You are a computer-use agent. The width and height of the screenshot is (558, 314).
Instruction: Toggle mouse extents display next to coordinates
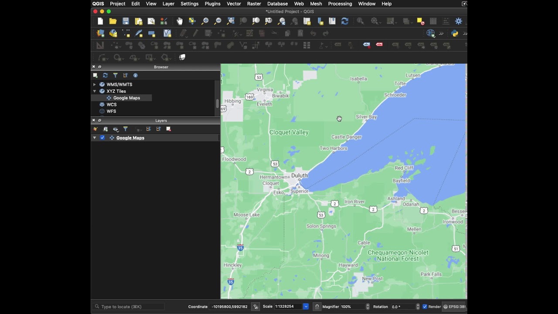coord(255,307)
